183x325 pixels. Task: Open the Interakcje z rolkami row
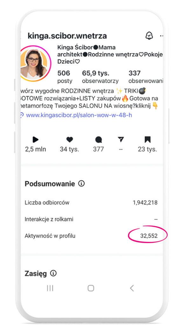pos(91,219)
